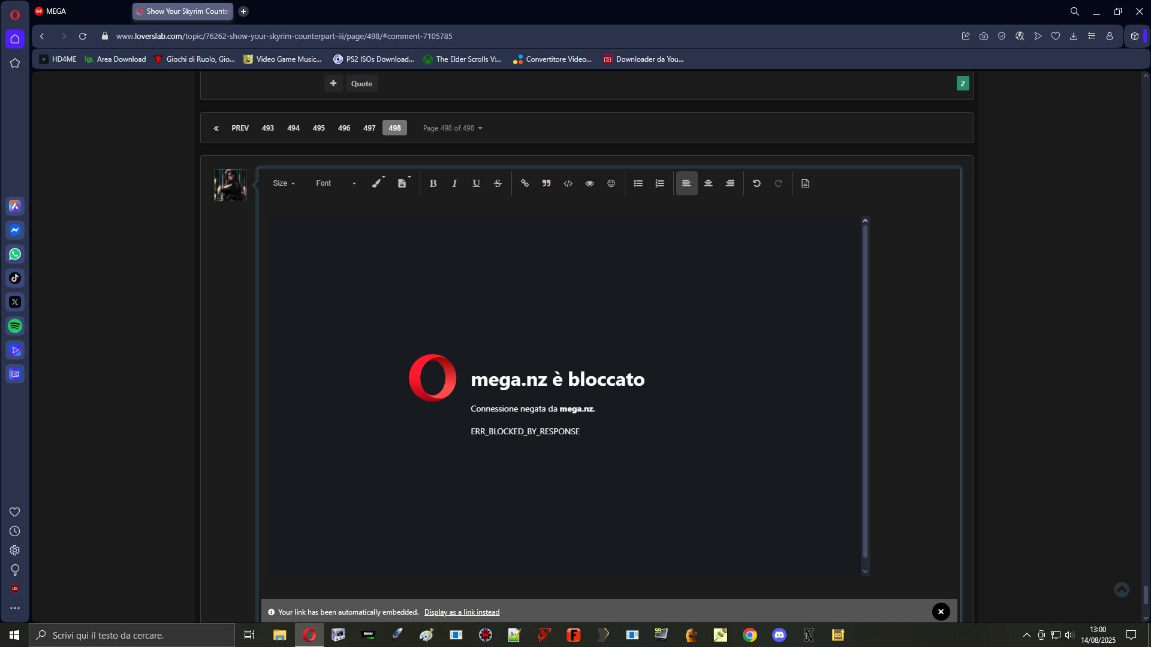This screenshot has width=1151, height=647.
Task: Go to page 497
Action: click(369, 128)
